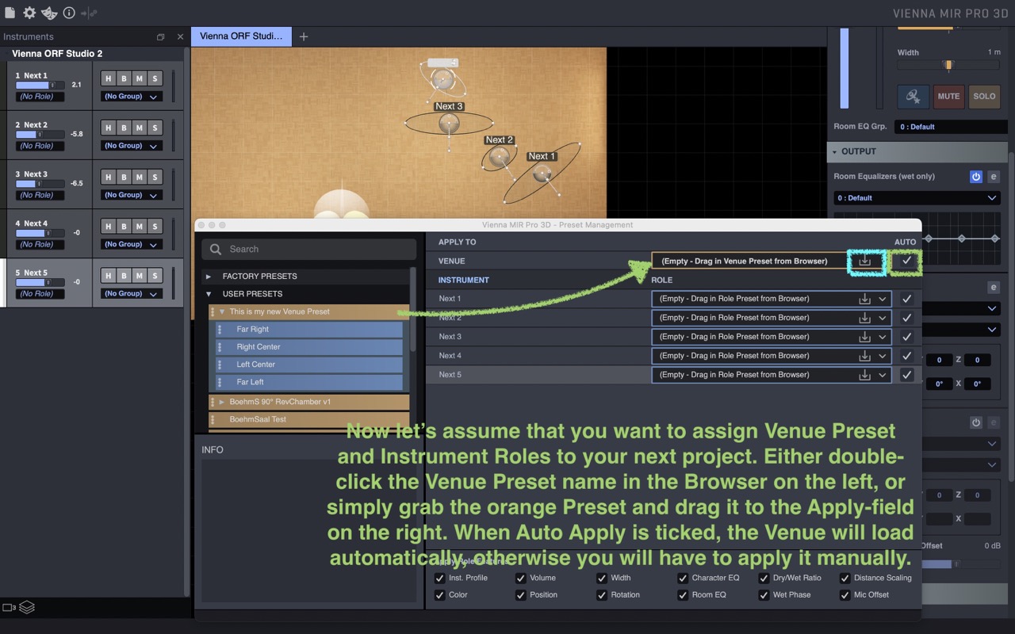Image resolution: width=1015 pixels, height=634 pixels.
Task: Open the info circle icon
Action: pos(69,13)
